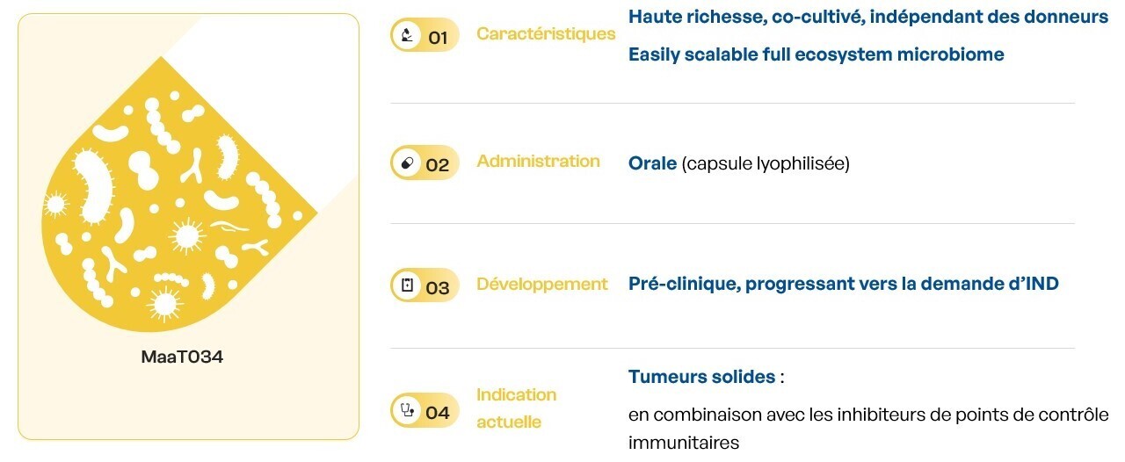Viewport: 1125px width, 462px height.
Task: Click the stethoscope icon beside 04
Action: tap(406, 410)
